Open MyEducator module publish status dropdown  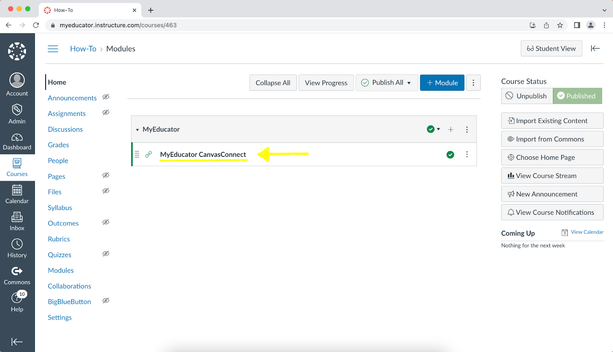[x=433, y=129]
